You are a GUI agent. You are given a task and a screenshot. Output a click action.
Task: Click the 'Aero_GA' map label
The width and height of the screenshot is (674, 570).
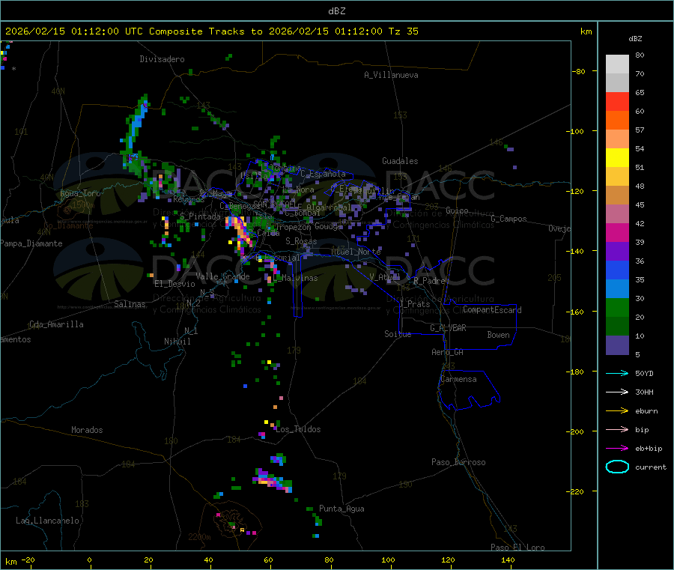(448, 352)
